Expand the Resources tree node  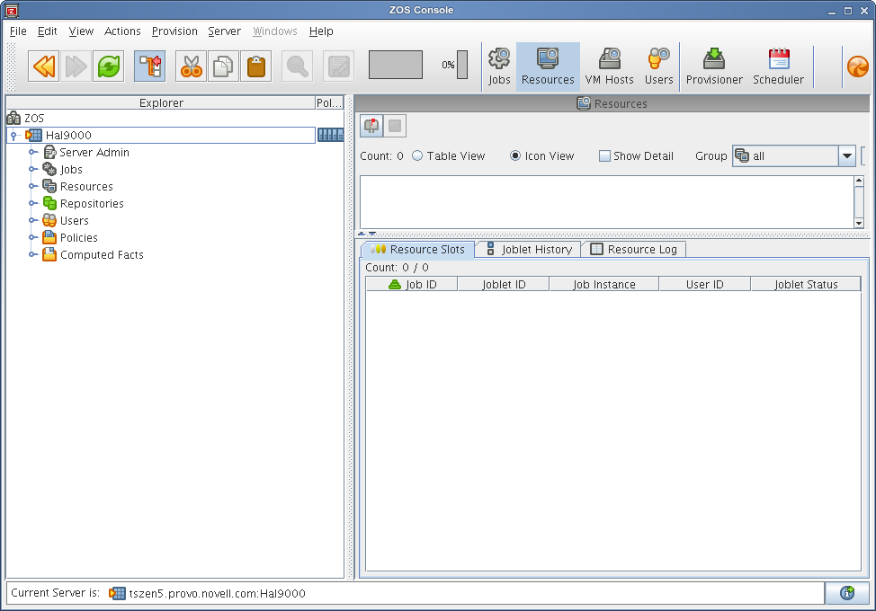click(33, 186)
